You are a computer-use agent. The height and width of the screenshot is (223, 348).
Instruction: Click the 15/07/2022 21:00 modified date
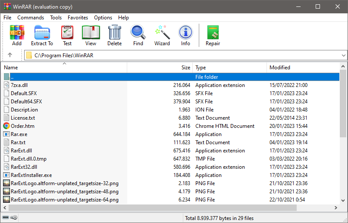click(288, 85)
